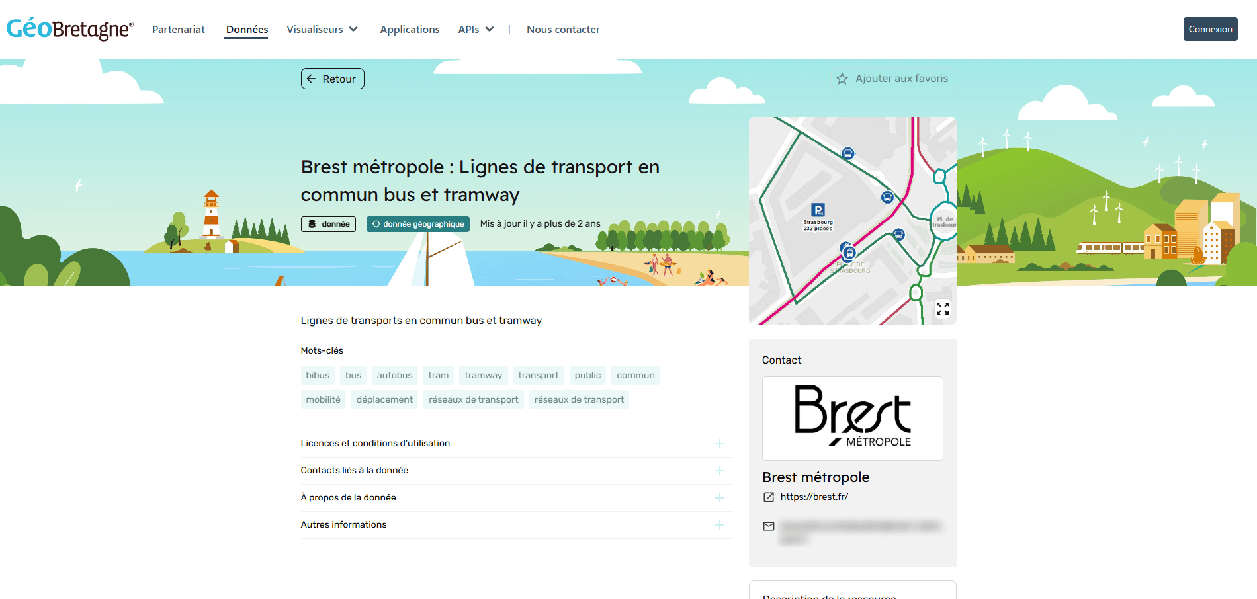Screen dimensions: 1257x599
Task: Click the Brest métropole contact name
Action: coord(816,477)
